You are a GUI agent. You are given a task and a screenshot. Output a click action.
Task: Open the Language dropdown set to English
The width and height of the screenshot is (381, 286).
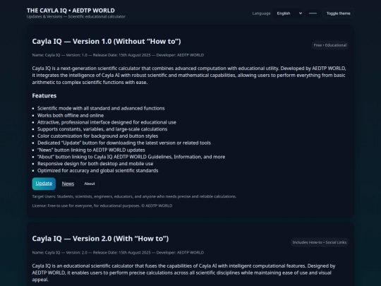289,13
